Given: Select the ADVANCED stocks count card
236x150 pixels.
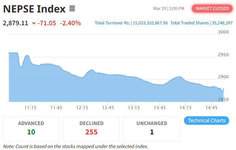Looking at the screenshot, I should click(31, 128).
